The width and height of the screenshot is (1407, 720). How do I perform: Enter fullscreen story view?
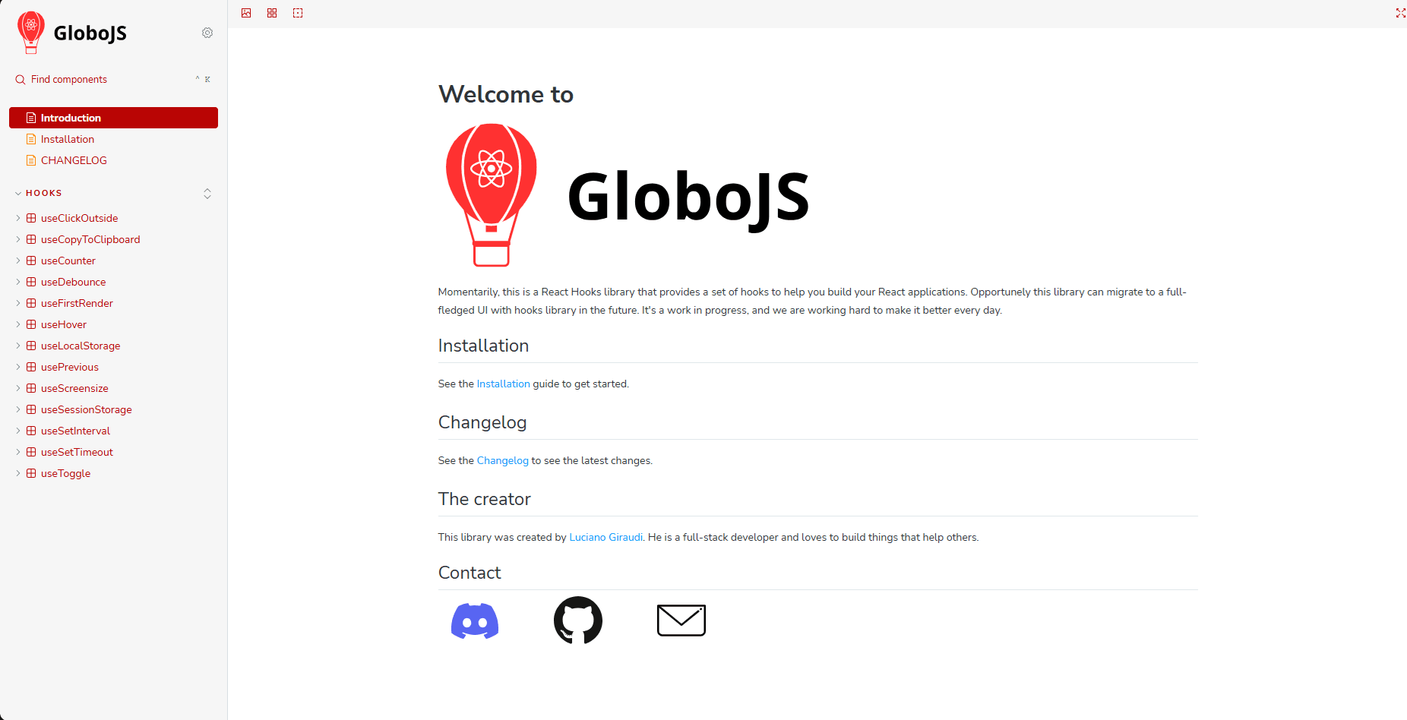(x=1400, y=13)
